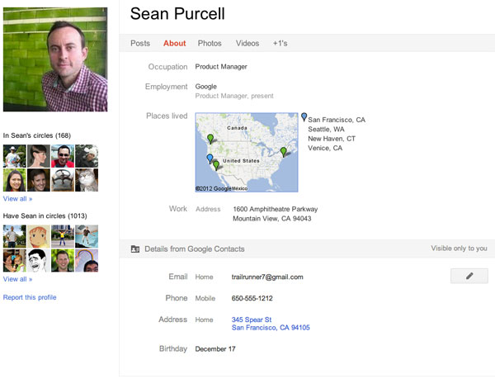Image resolution: width=495 pixels, height=379 pixels.
Task: Open the smiling woman avatar in Sean's circles
Action: pyautogui.click(x=15, y=180)
